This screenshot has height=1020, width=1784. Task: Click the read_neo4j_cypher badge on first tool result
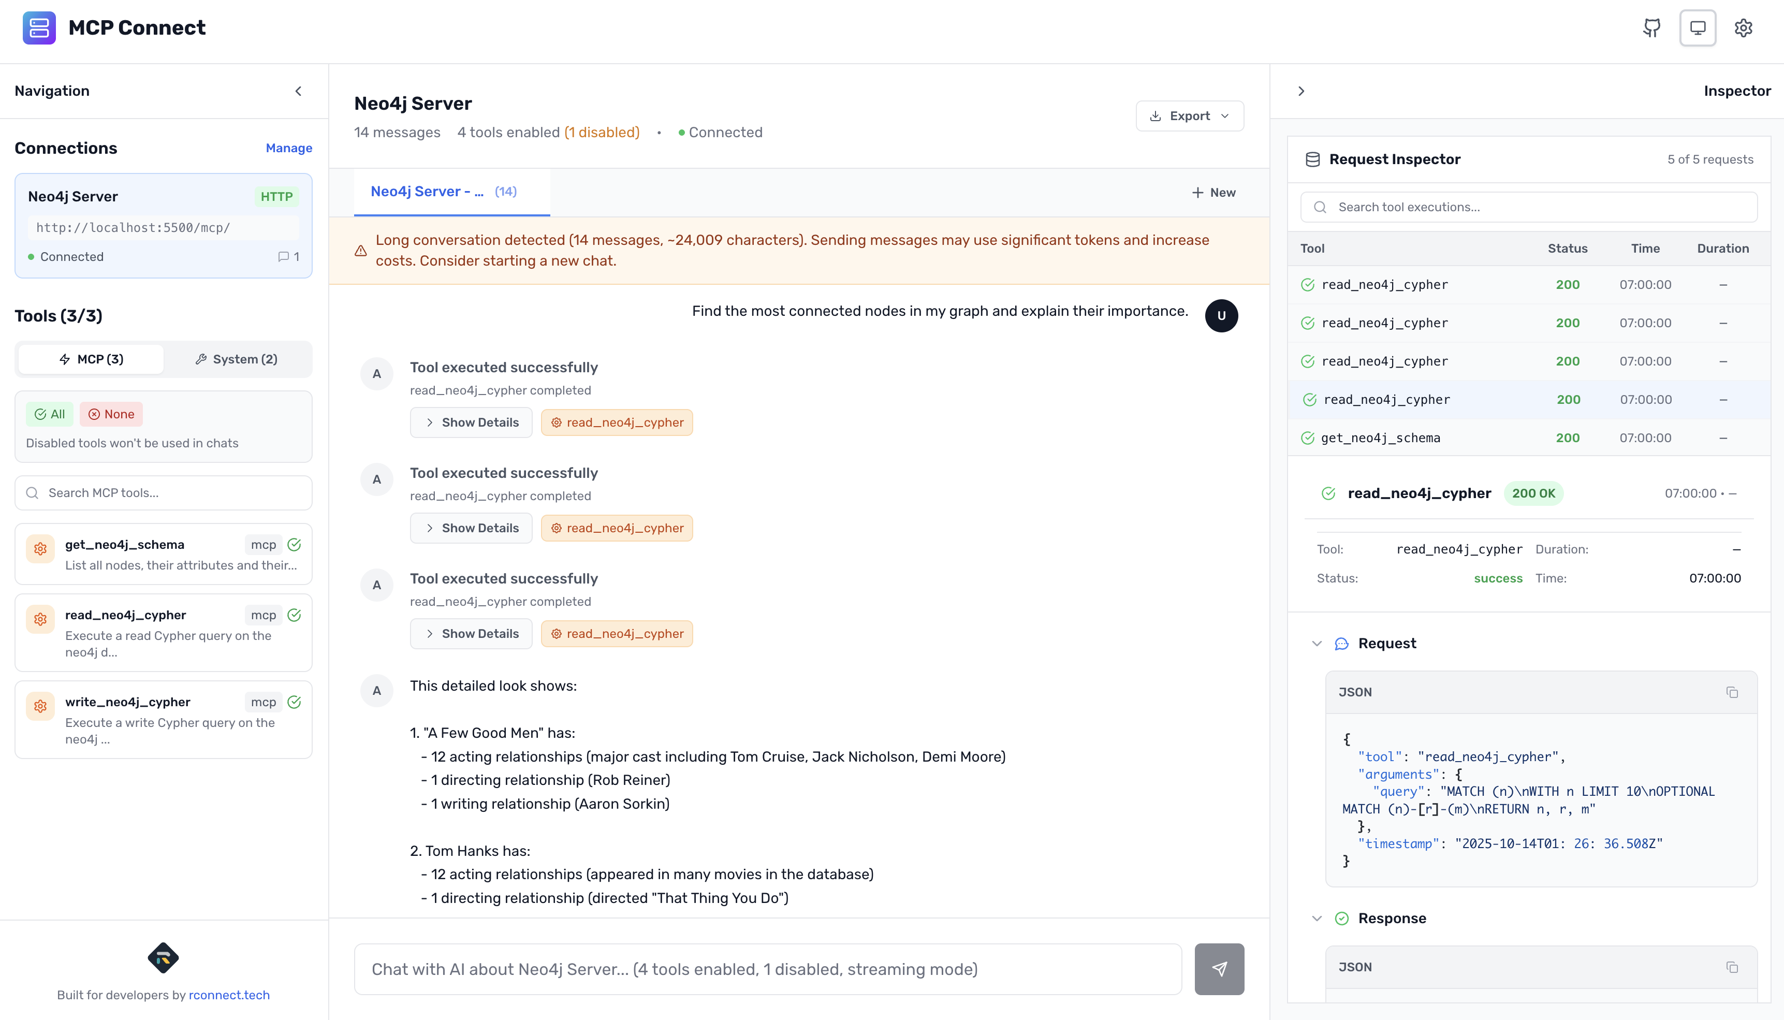point(617,422)
